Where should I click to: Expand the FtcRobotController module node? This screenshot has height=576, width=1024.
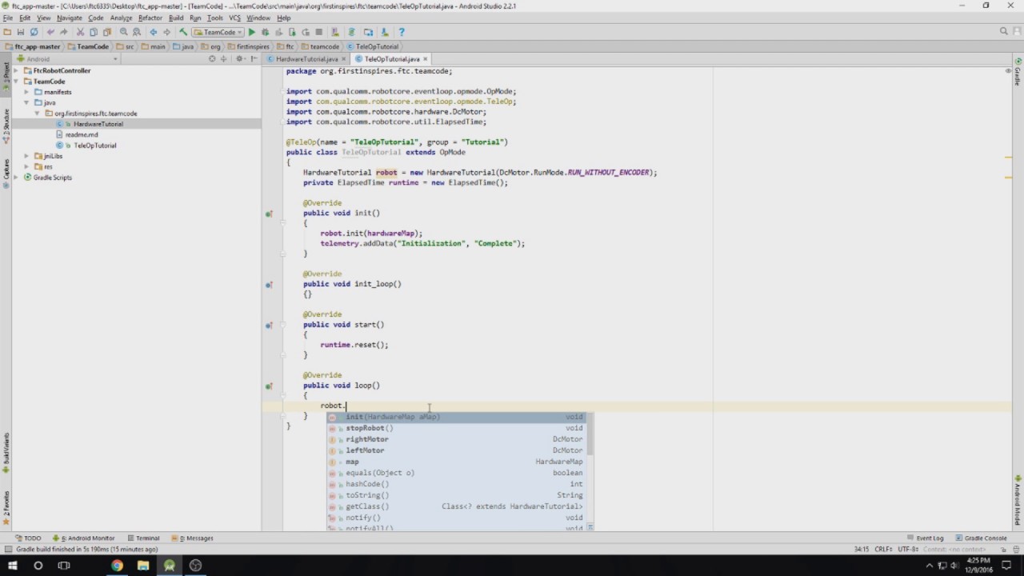click(16, 70)
